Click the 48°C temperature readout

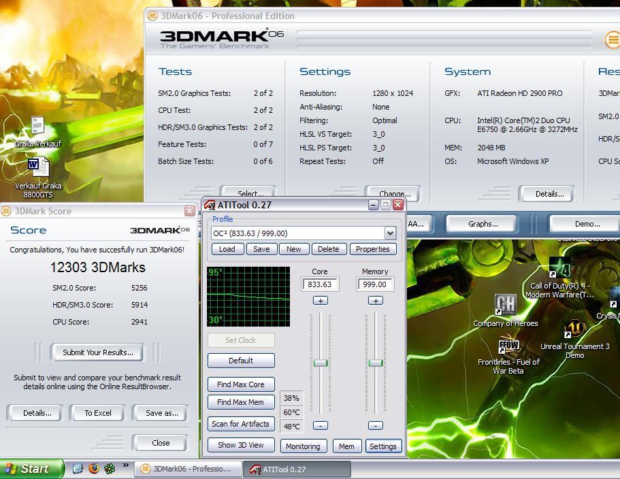291,427
